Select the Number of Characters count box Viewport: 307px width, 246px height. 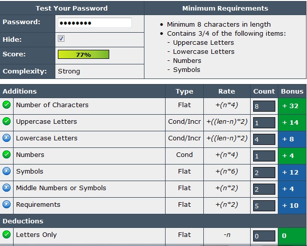264,106
